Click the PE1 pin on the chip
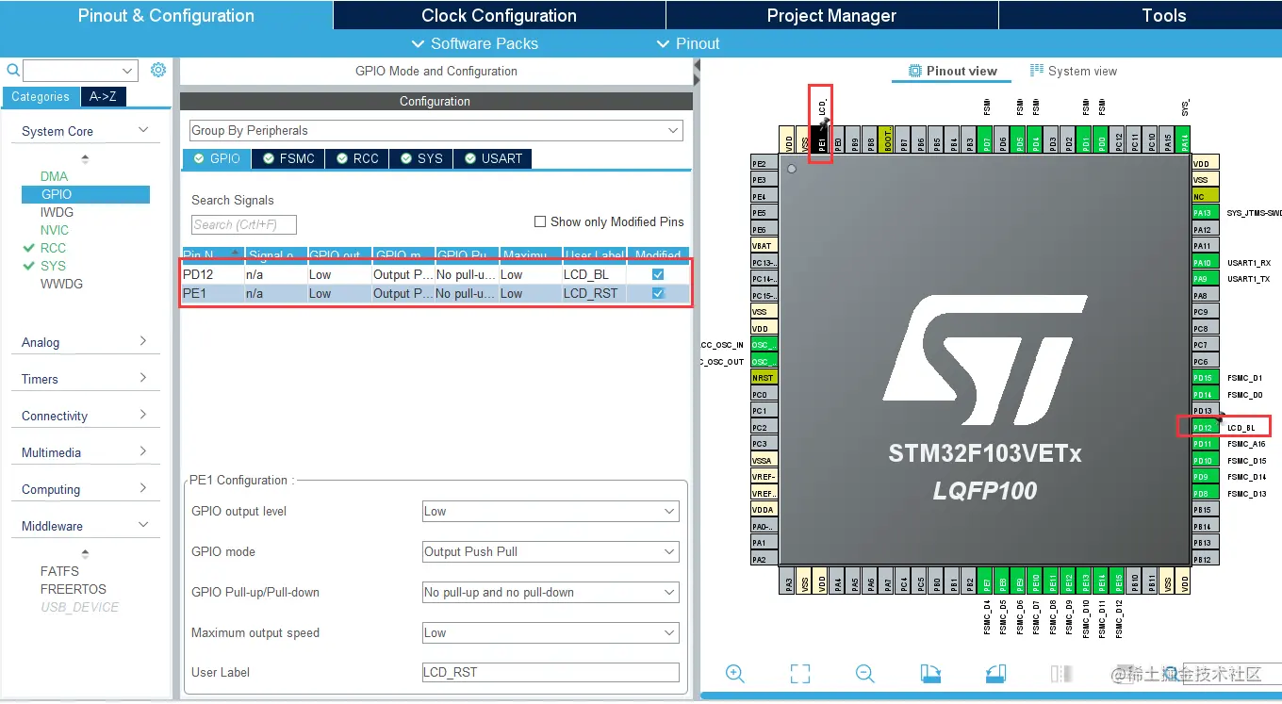The height and width of the screenshot is (704, 1282). point(821,139)
